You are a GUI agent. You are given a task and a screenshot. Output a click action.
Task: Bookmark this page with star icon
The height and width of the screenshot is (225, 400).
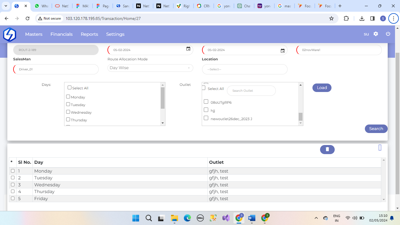point(331,18)
